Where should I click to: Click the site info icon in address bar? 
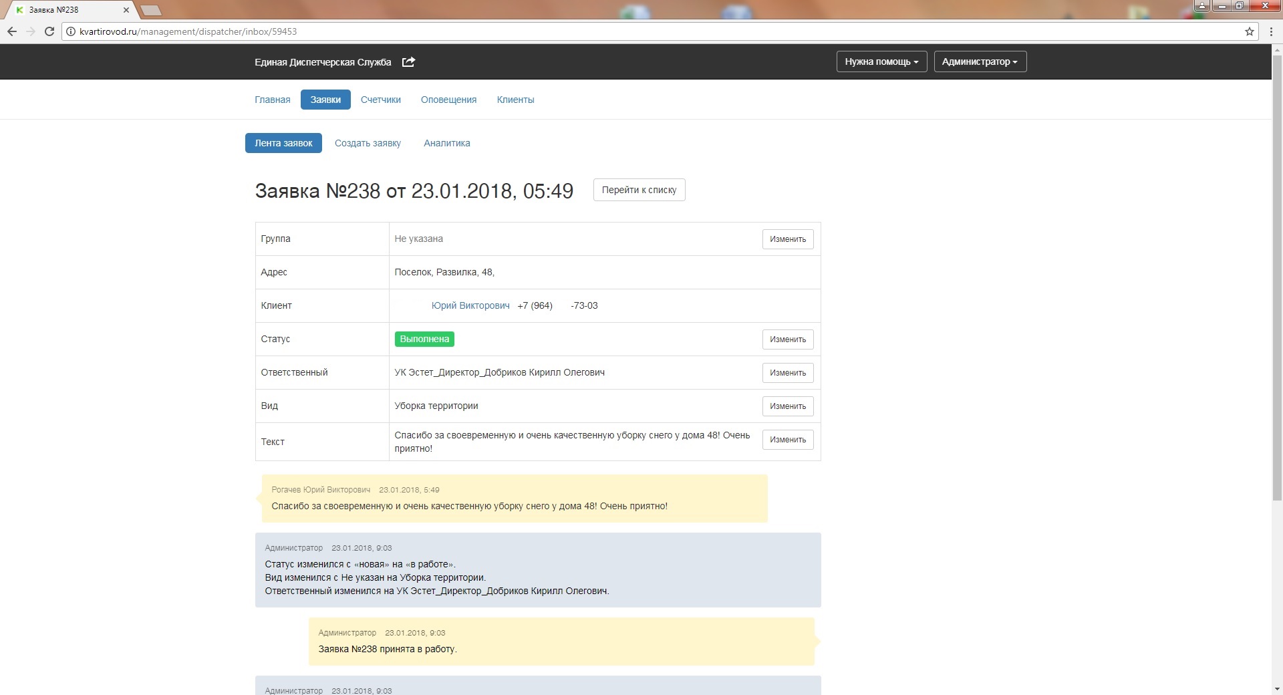(x=71, y=31)
